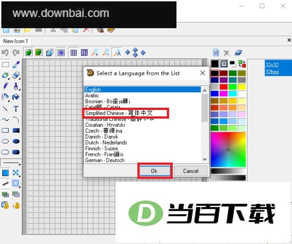
Task: Click the Redo arrow
Action: pos(16,53)
